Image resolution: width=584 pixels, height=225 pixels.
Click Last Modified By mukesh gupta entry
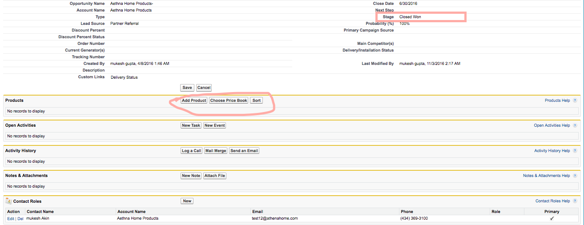click(x=430, y=64)
